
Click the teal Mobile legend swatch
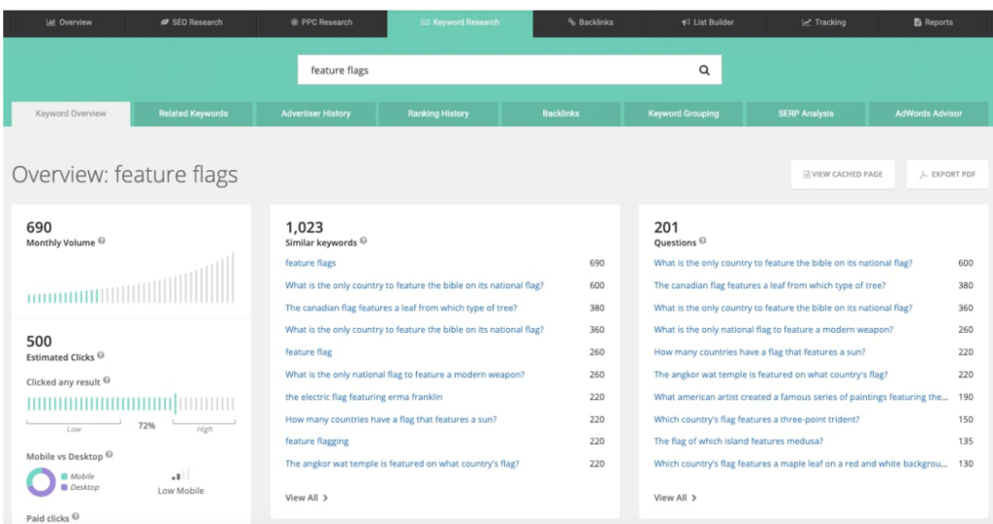[64, 476]
